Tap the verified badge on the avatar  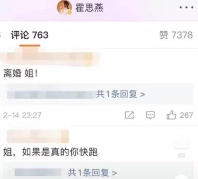click(x=70, y=12)
